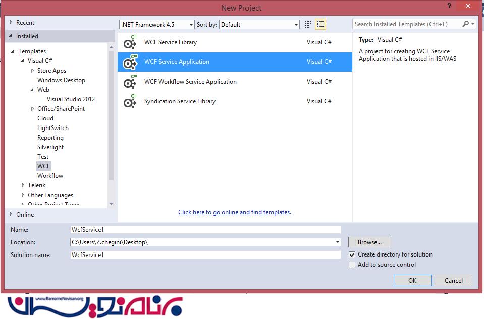The height and width of the screenshot is (319, 484).
Task: Click the Browse... button
Action: click(369, 242)
